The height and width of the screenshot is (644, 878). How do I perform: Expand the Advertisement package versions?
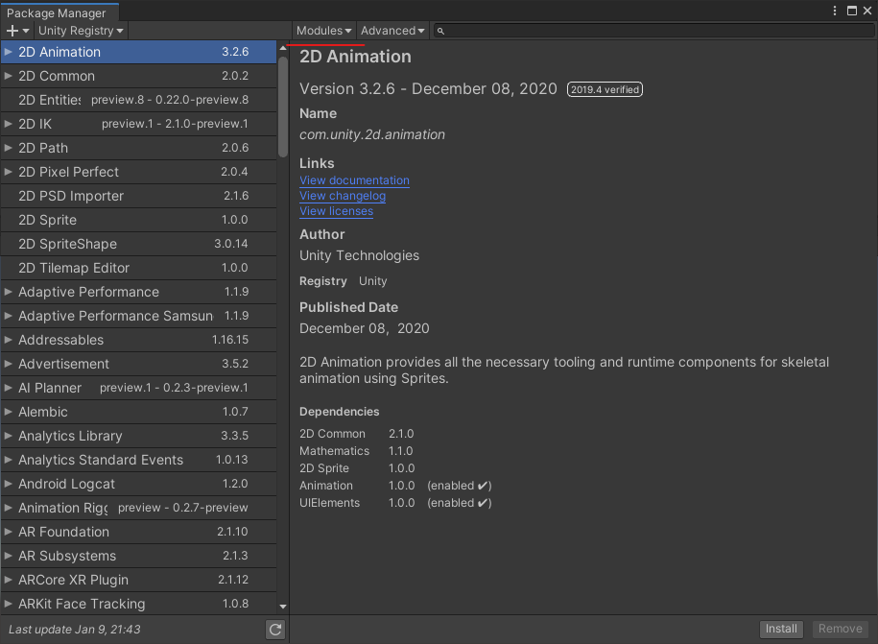pos(8,364)
